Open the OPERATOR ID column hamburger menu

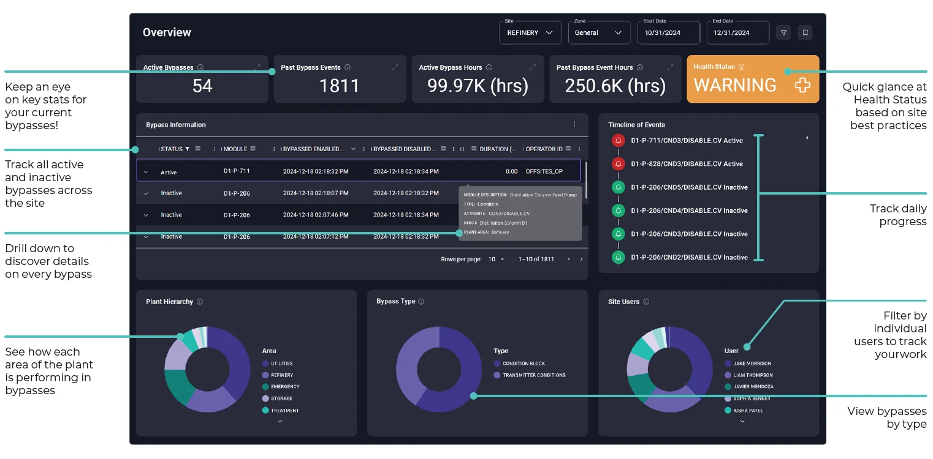point(568,149)
